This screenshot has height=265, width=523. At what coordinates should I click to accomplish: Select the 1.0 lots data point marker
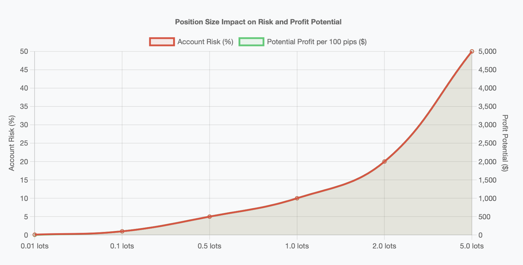pos(297,198)
